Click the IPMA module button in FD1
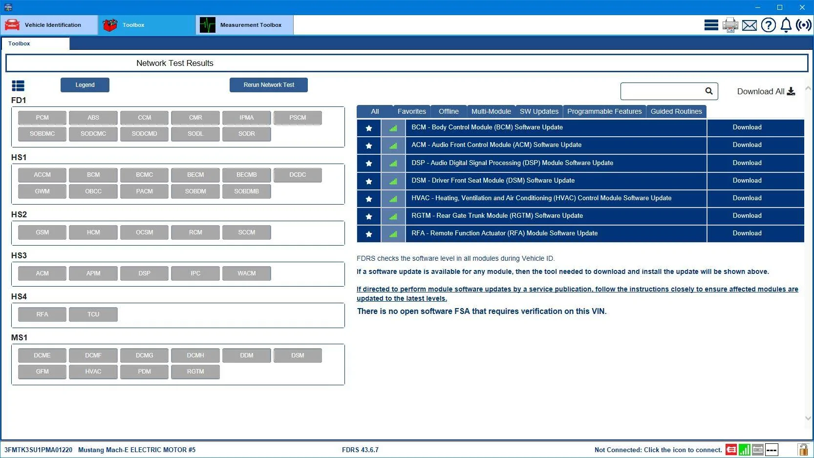This screenshot has width=814, height=458. pyautogui.click(x=247, y=118)
